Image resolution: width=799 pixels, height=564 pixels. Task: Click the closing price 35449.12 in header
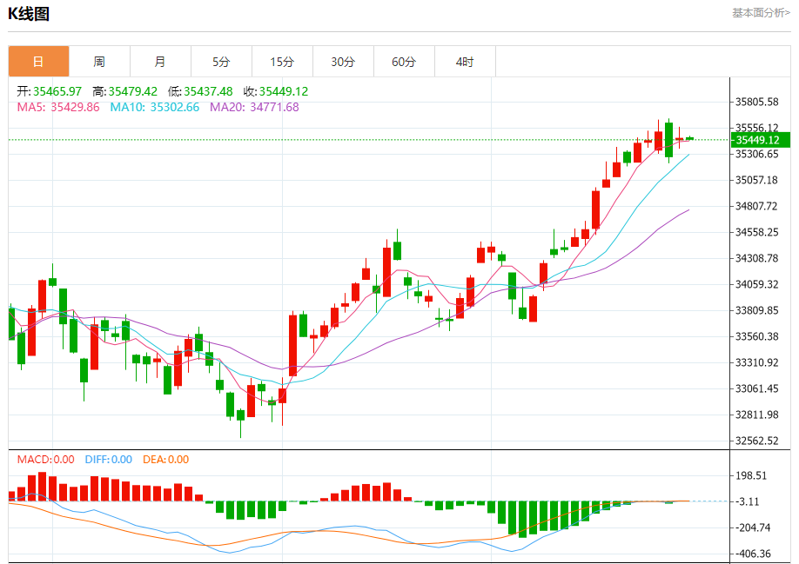click(284, 91)
